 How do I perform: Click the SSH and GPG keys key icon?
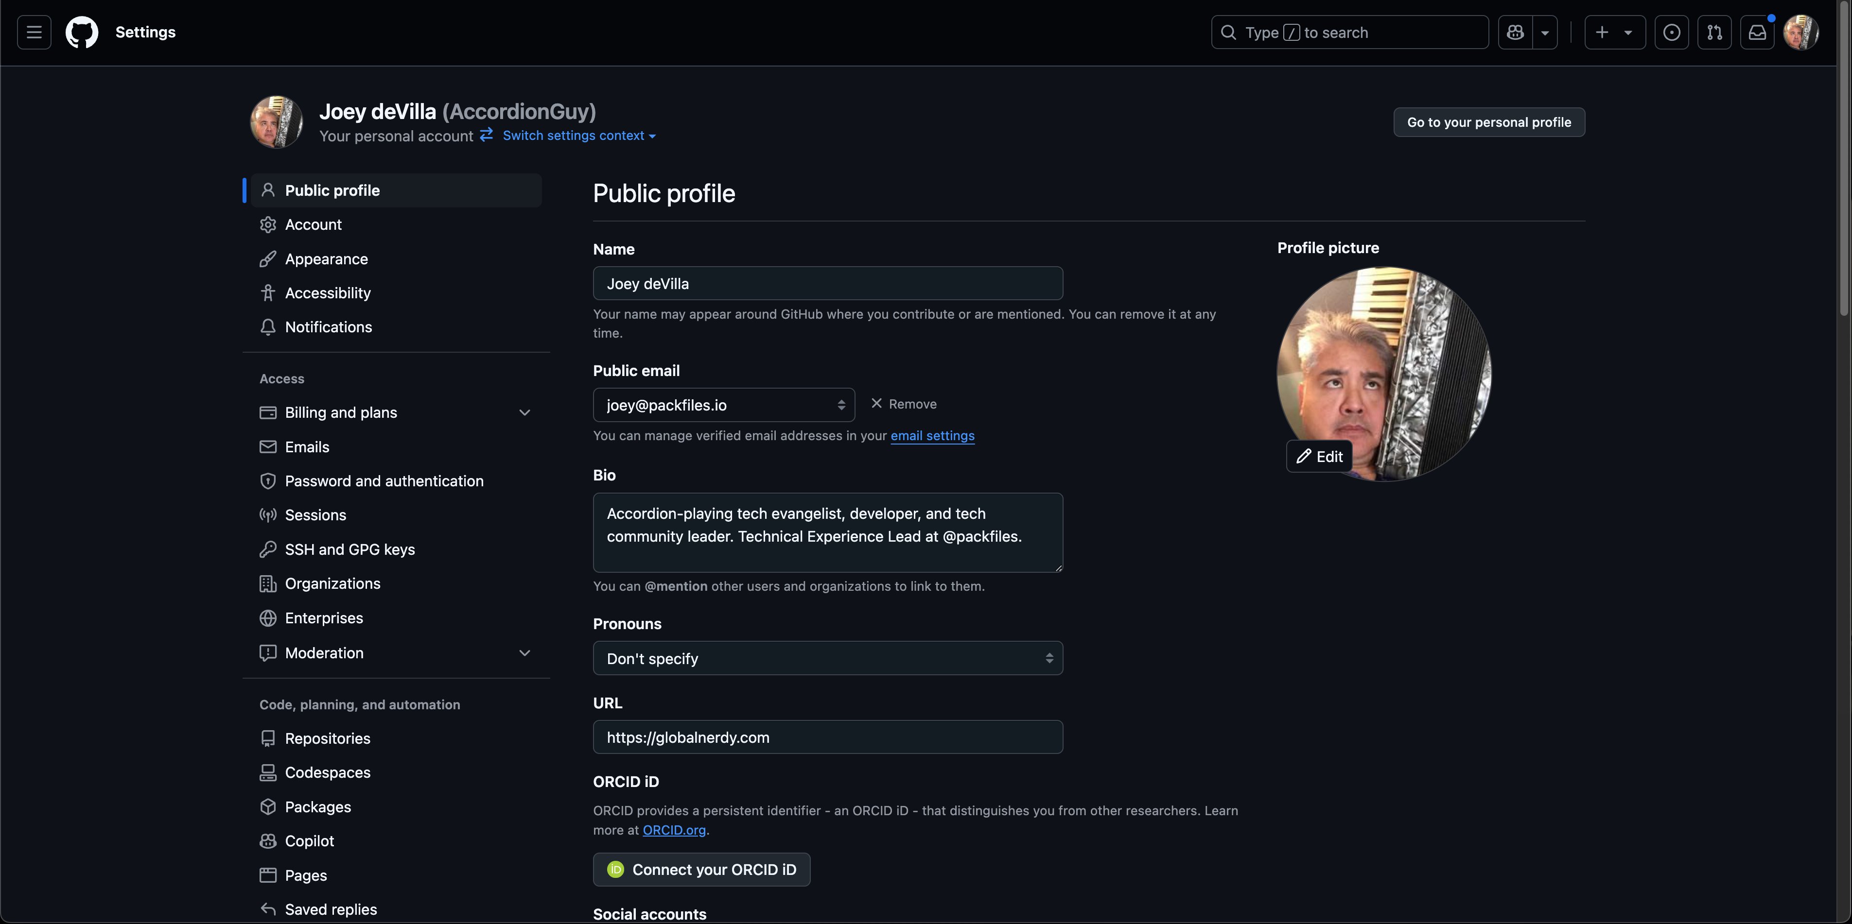(x=267, y=549)
